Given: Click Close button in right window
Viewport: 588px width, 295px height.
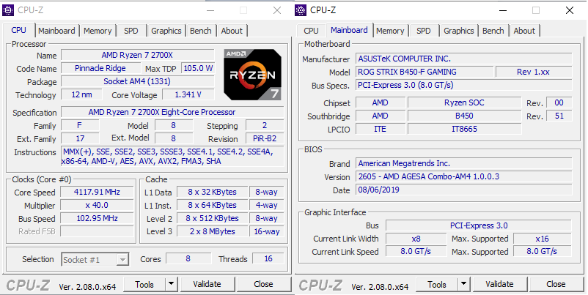Looking at the screenshot, I should [556, 284].
